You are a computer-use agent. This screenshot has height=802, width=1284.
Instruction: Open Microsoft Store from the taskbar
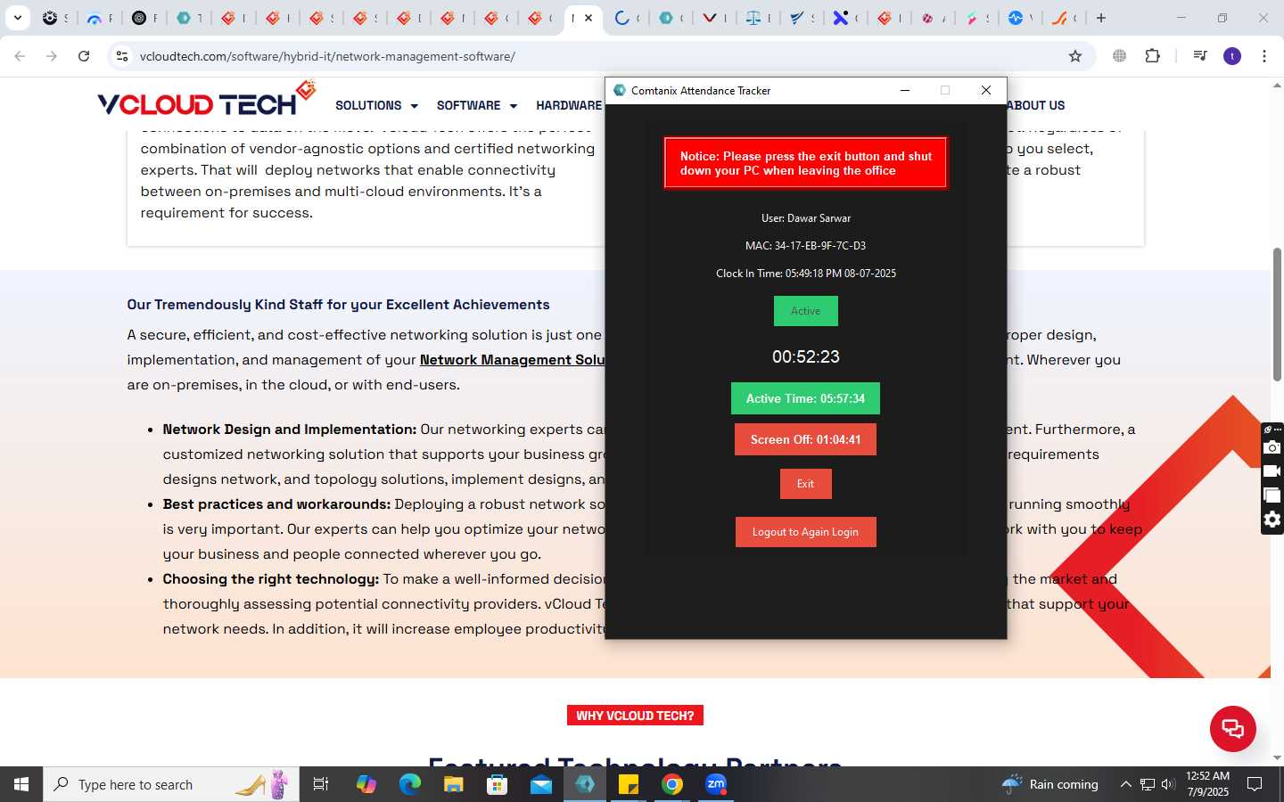point(498,784)
